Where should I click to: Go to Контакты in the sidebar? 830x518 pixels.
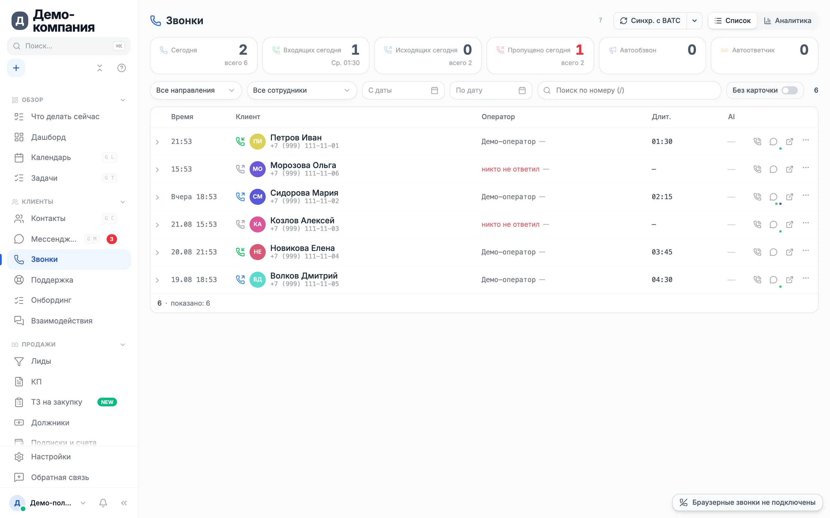pos(69,218)
